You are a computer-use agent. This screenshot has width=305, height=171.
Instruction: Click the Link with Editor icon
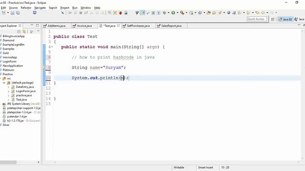tap(24, 31)
